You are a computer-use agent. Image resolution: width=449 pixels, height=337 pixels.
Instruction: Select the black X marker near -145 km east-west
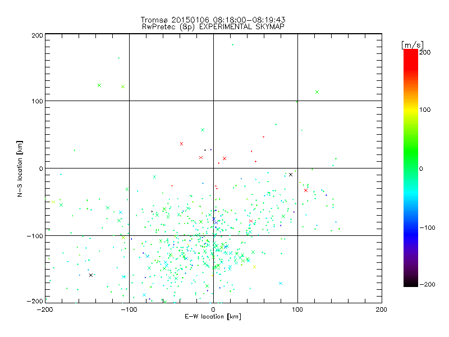pos(91,275)
